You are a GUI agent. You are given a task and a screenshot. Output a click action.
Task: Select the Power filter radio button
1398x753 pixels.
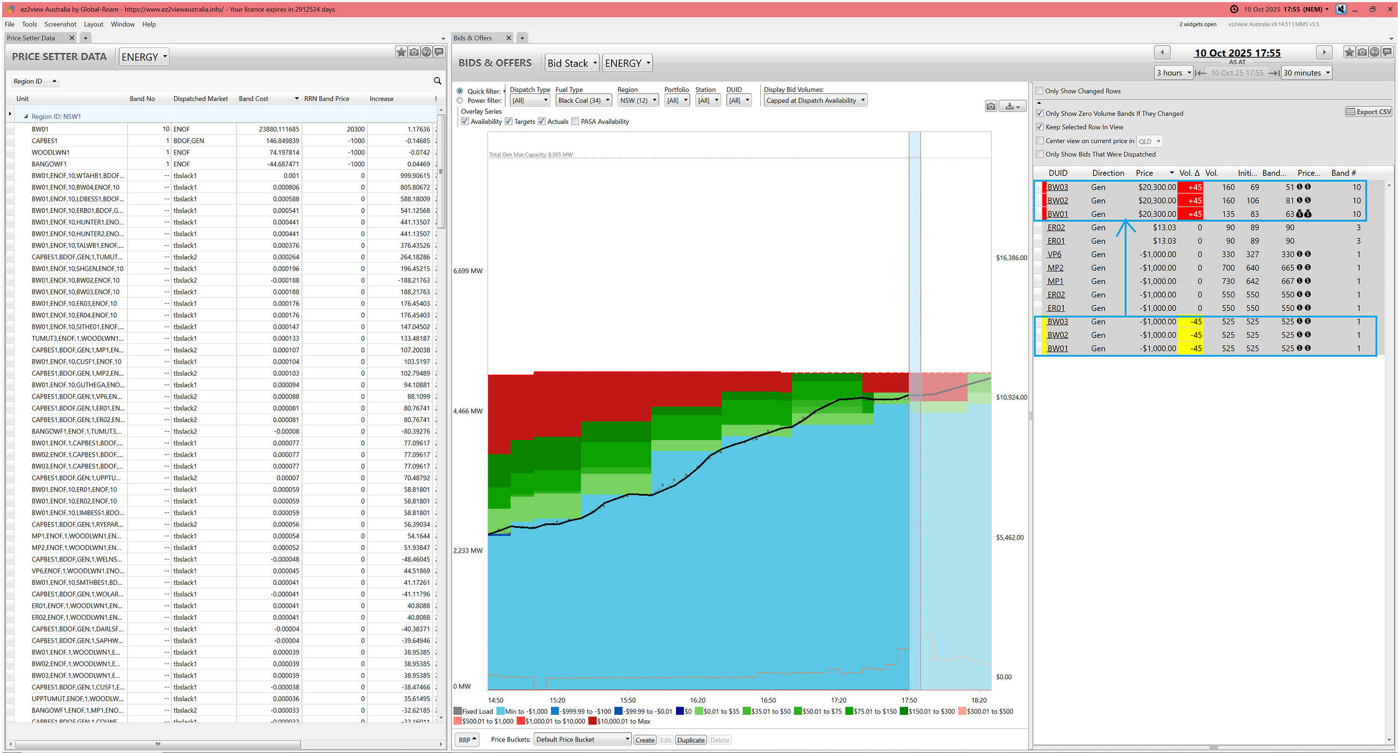click(x=460, y=100)
